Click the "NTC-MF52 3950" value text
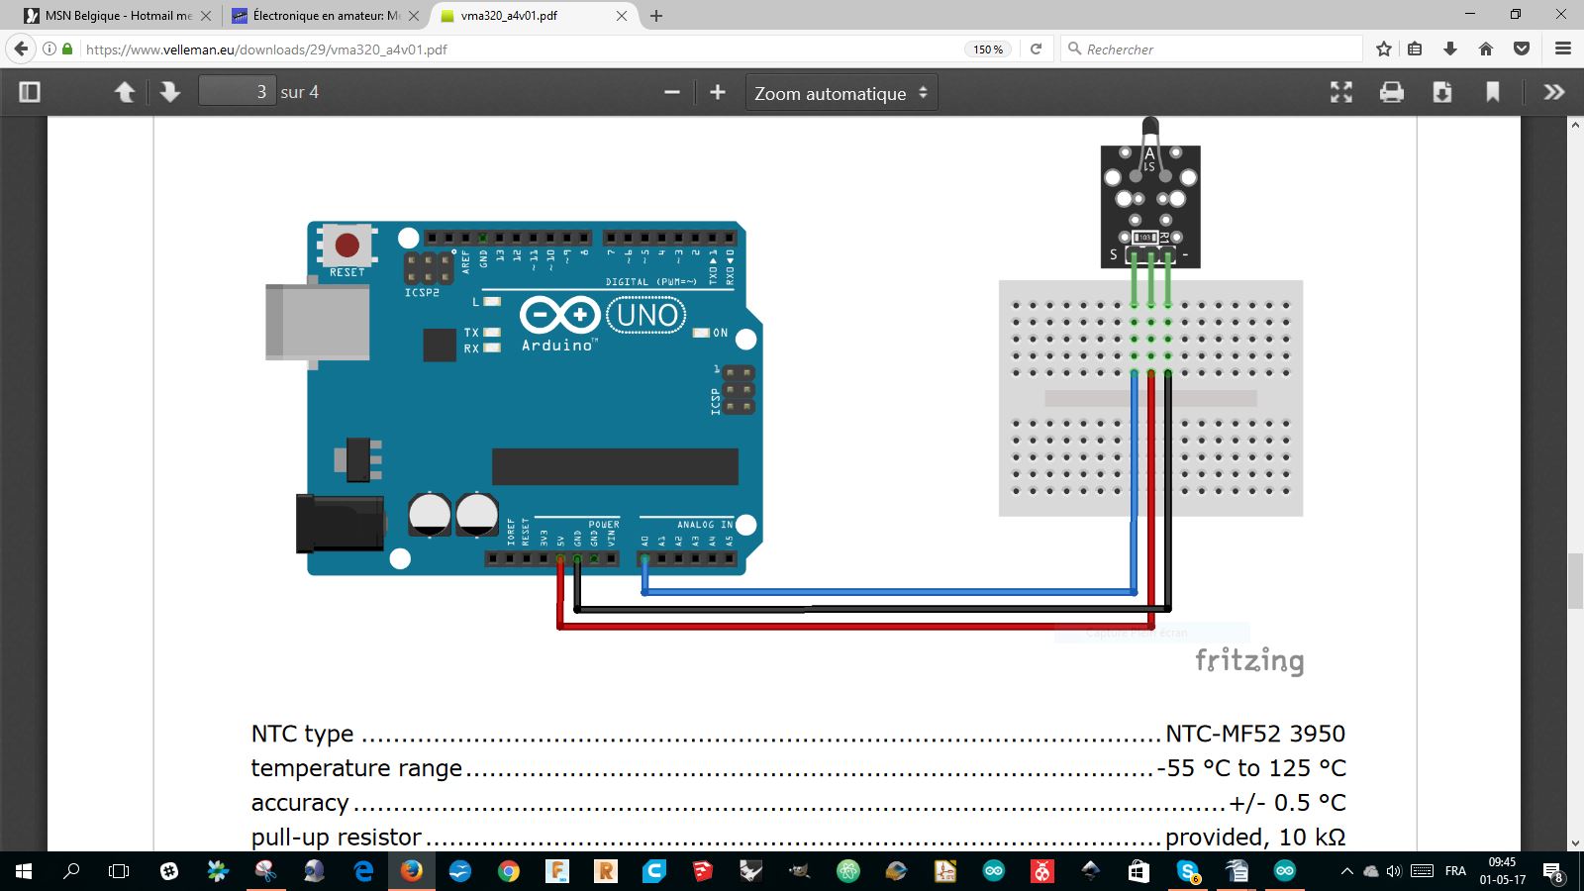1584x891 pixels. [x=1255, y=734]
